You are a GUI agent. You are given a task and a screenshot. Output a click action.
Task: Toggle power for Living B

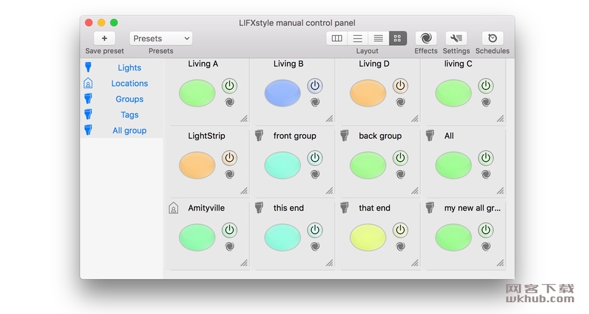[315, 86]
